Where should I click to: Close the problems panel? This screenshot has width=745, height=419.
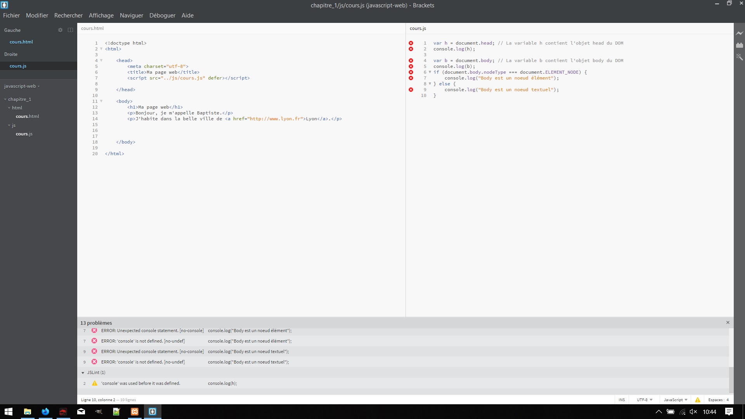(x=728, y=322)
